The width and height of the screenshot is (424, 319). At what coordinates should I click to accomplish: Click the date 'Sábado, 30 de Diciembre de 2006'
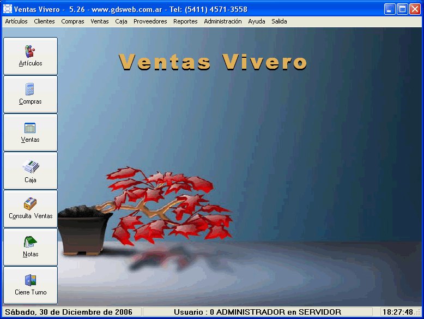69,312
